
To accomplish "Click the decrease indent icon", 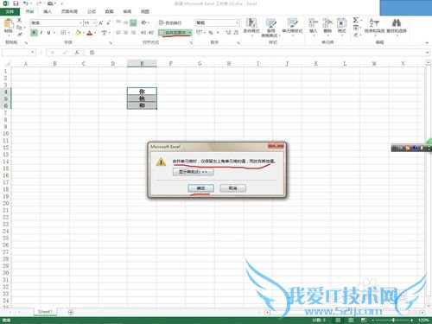I will (x=143, y=33).
